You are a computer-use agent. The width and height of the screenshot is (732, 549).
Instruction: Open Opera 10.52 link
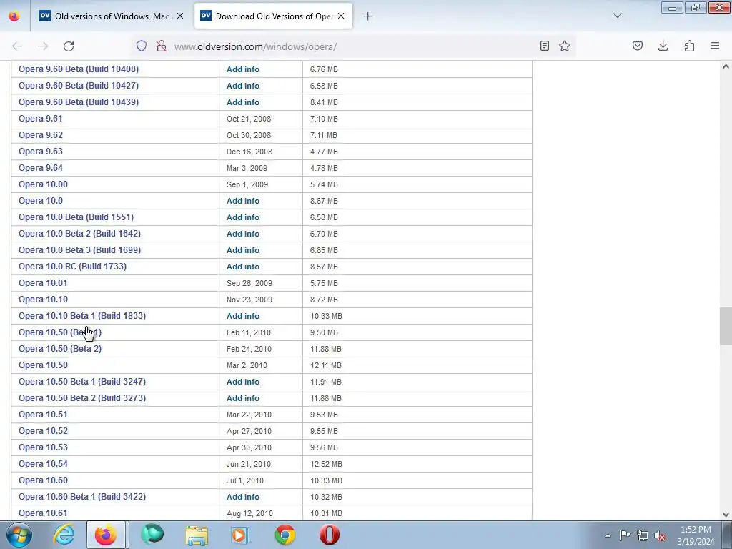(43, 431)
